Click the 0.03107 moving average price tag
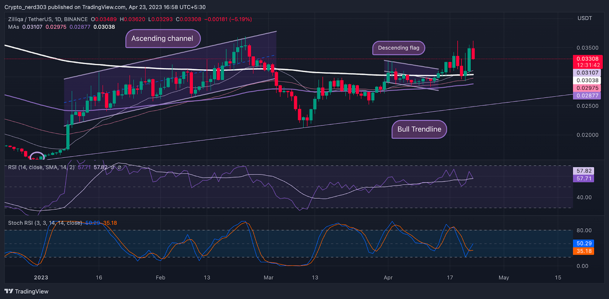The image size is (609, 299). click(x=587, y=73)
